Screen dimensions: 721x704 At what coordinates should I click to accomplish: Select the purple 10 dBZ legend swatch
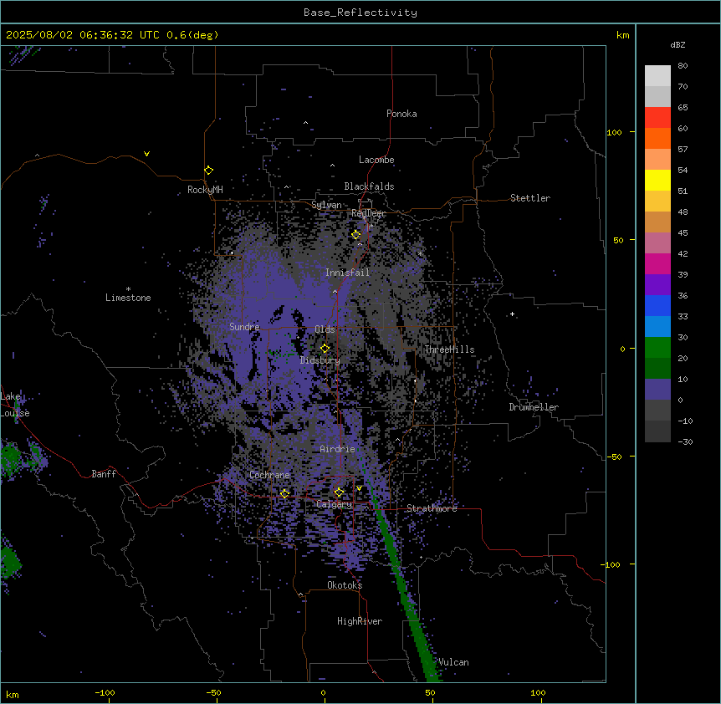point(657,390)
